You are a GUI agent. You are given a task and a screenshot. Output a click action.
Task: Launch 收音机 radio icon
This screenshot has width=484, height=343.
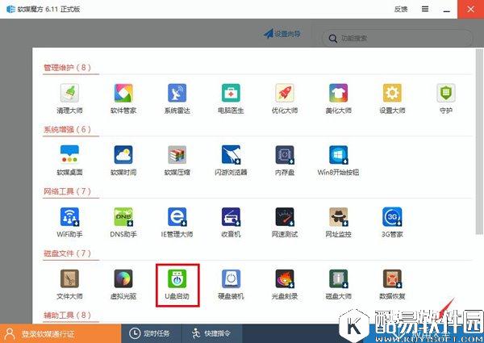pyautogui.click(x=231, y=217)
